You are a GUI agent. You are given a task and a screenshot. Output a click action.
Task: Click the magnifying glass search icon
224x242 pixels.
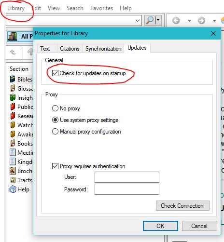point(150,20)
